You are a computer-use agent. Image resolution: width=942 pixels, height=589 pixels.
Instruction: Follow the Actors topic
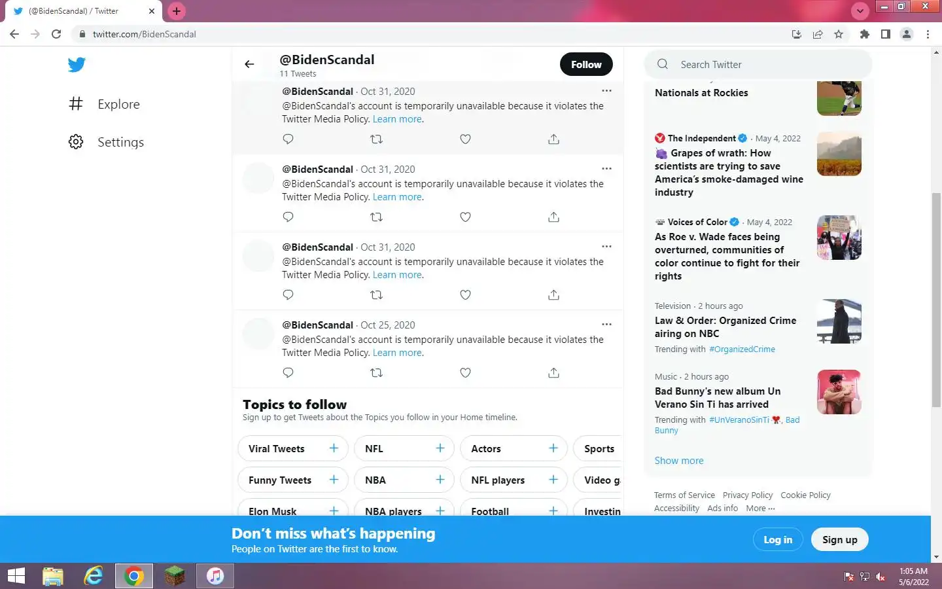(553, 448)
